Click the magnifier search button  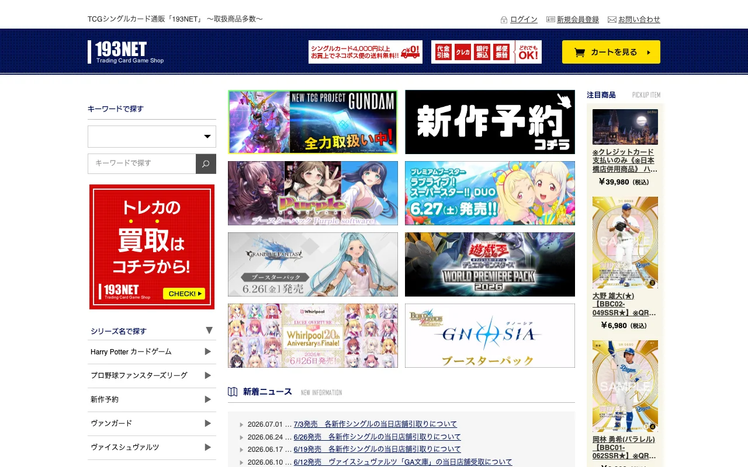click(x=206, y=164)
